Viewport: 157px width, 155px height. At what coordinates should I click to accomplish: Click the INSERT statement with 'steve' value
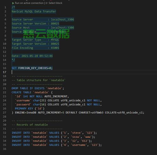tap(54, 133)
